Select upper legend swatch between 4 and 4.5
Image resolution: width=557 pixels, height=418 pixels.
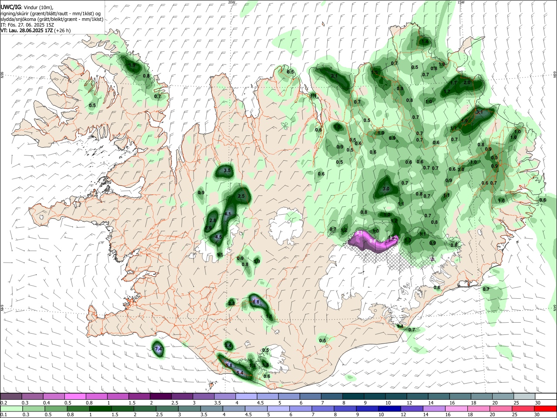[245, 397]
